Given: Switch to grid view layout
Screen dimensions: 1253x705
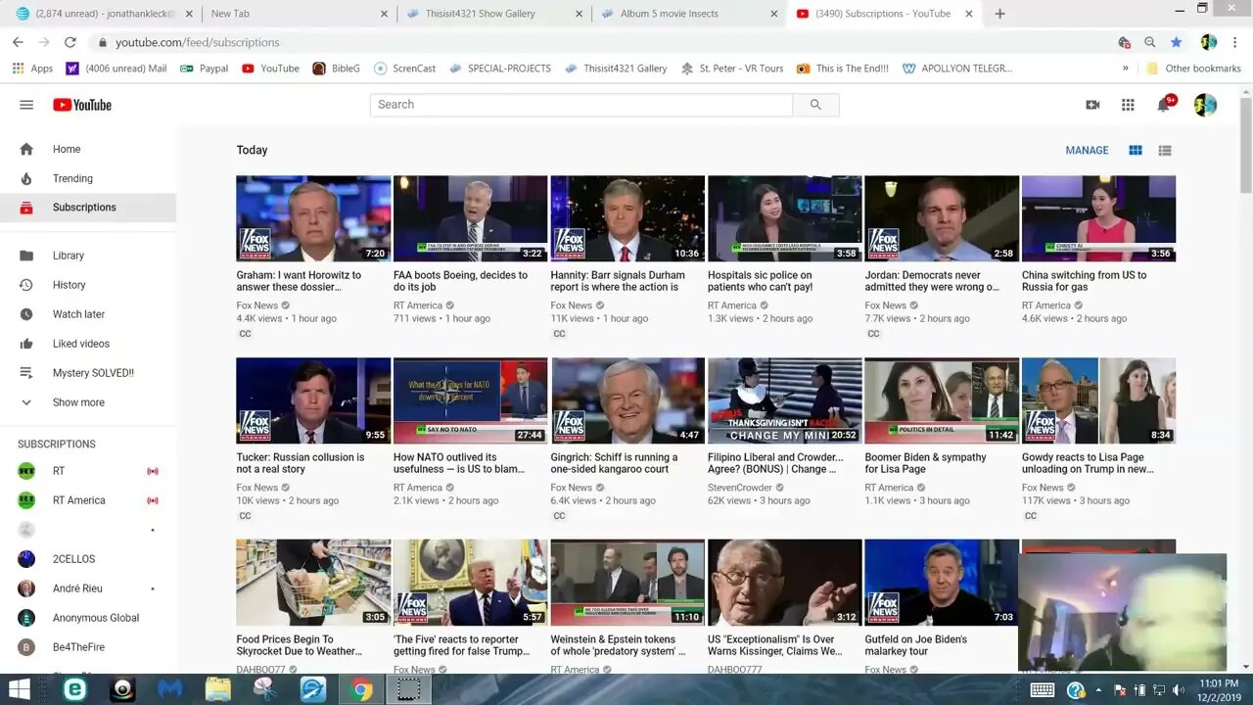Looking at the screenshot, I should (1136, 150).
